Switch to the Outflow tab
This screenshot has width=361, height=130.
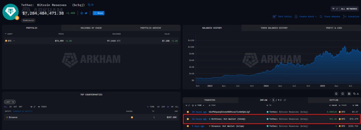pos(334,100)
